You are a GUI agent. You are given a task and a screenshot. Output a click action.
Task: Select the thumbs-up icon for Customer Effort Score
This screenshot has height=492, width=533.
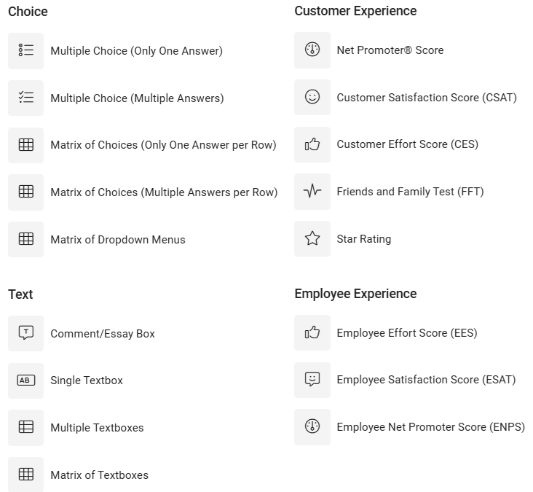pyautogui.click(x=312, y=144)
